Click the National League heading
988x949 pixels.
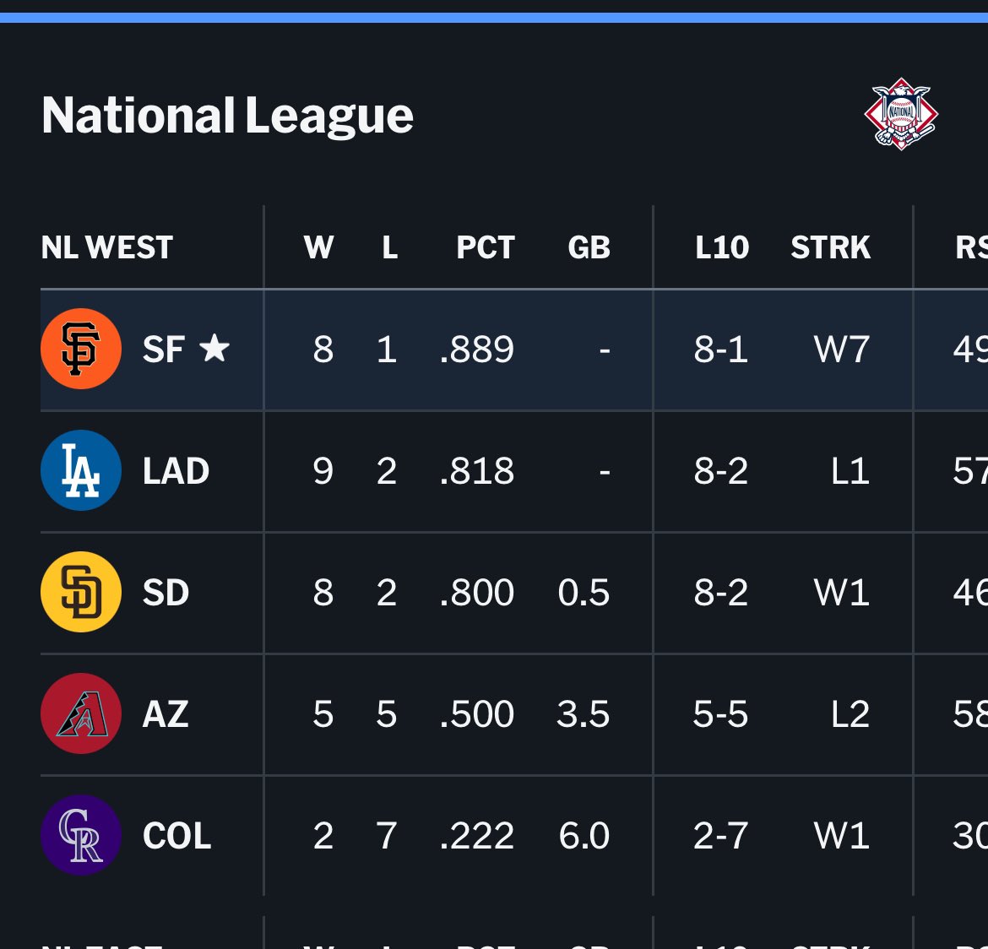[227, 116]
